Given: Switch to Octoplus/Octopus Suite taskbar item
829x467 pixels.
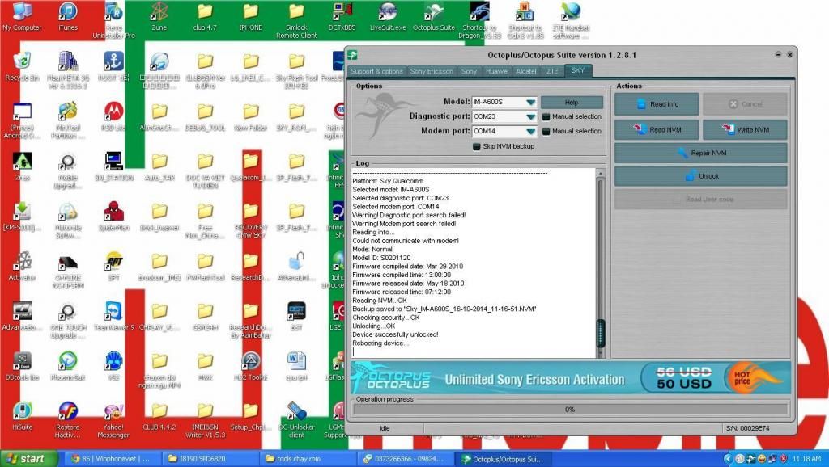Looking at the screenshot, I should coord(502,459).
